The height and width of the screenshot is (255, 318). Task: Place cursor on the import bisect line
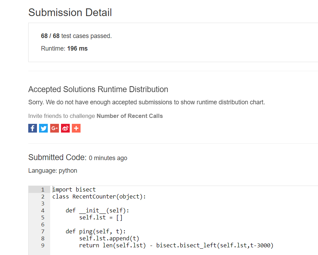74,190
